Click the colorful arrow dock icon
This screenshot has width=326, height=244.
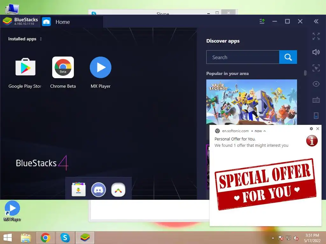(118, 189)
